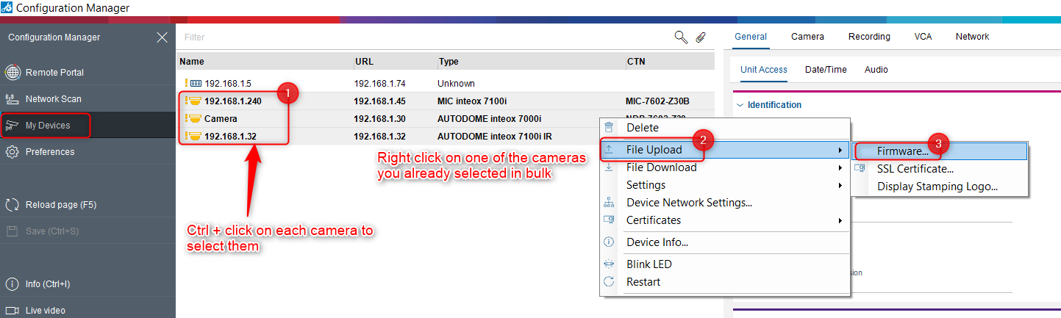Open Preferences gear icon
Image resolution: width=1061 pixels, height=318 pixels.
(12, 152)
